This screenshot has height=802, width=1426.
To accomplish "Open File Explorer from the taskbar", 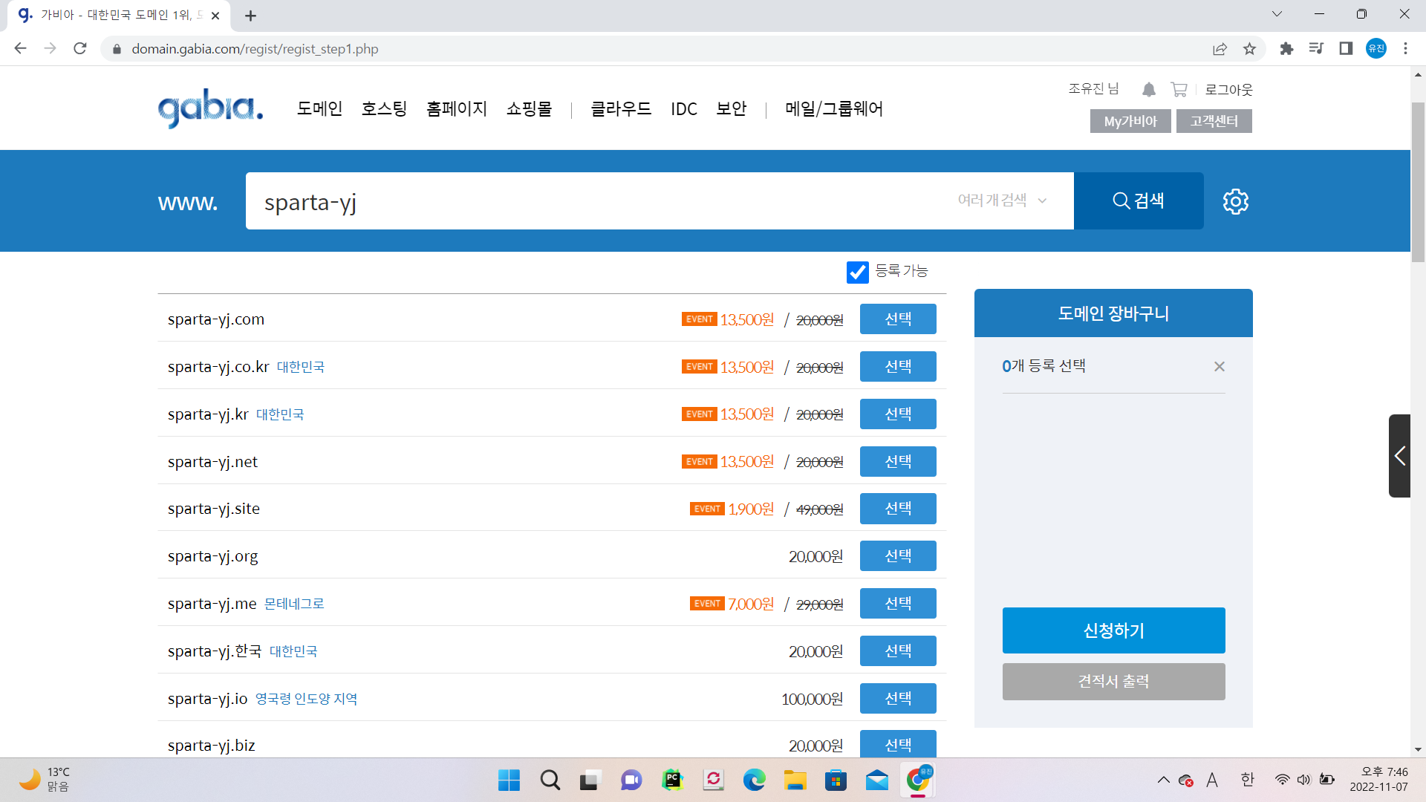I will coord(795,780).
